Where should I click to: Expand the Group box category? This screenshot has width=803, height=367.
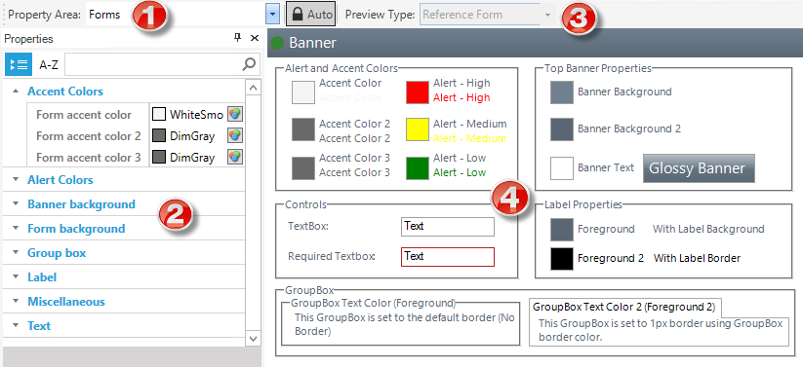[16, 253]
